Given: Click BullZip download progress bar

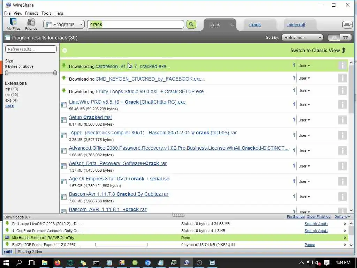Looking at the screenshot, I should coord(121,245).
